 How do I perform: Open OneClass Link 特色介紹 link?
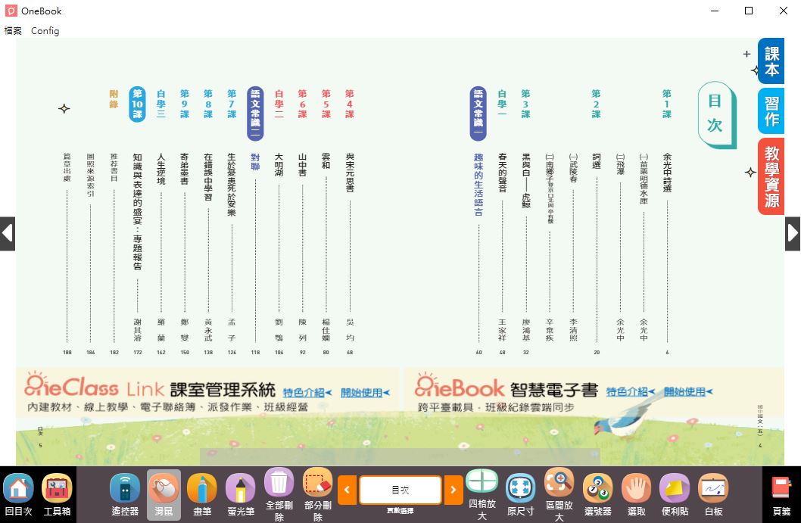coord(307,393)
